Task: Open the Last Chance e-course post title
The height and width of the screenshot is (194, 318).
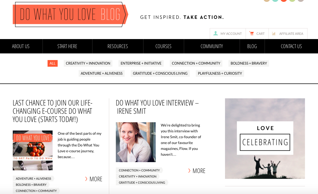Action: tap(53, 111)
